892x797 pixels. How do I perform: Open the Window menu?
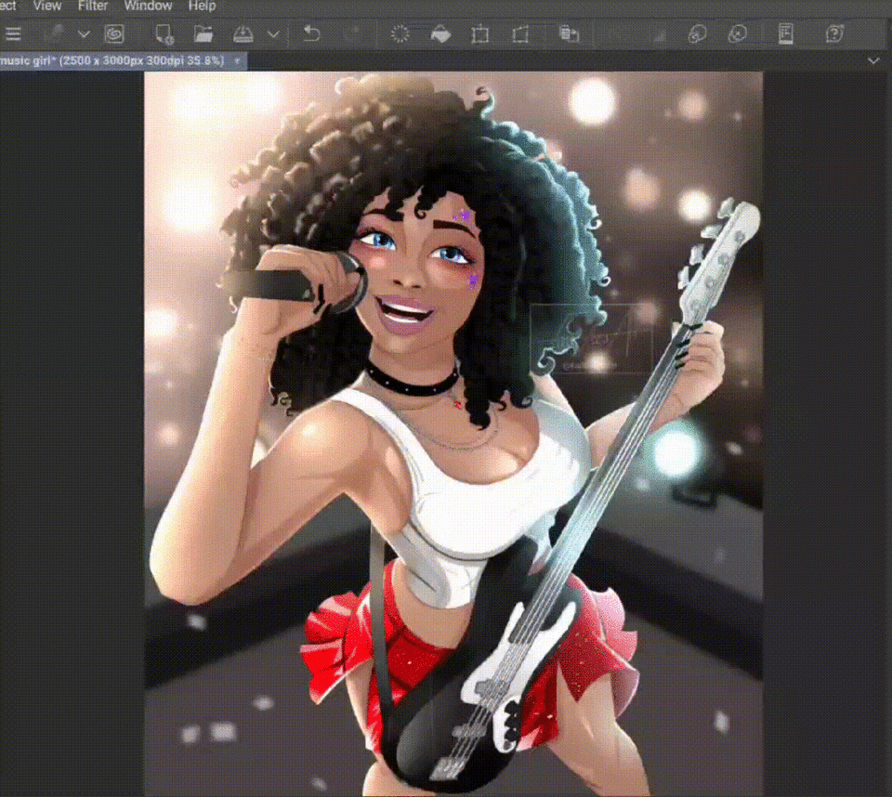(x=148, y=6)
